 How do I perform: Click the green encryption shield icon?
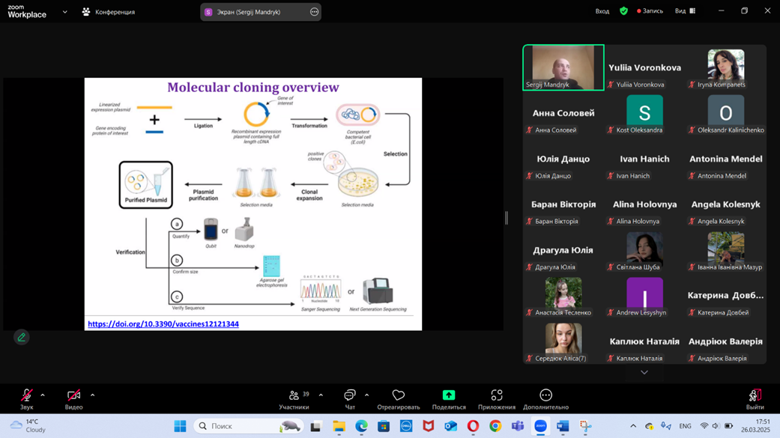(x=623, y=11)
